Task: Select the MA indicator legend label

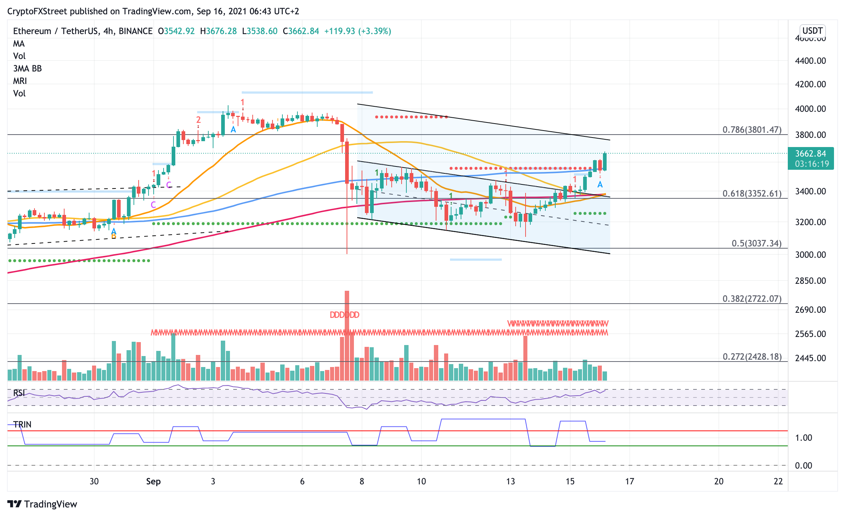Action: (19, 44)
